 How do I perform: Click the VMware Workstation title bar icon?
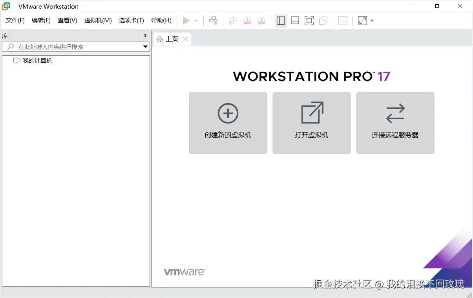(x=6, y=6)
